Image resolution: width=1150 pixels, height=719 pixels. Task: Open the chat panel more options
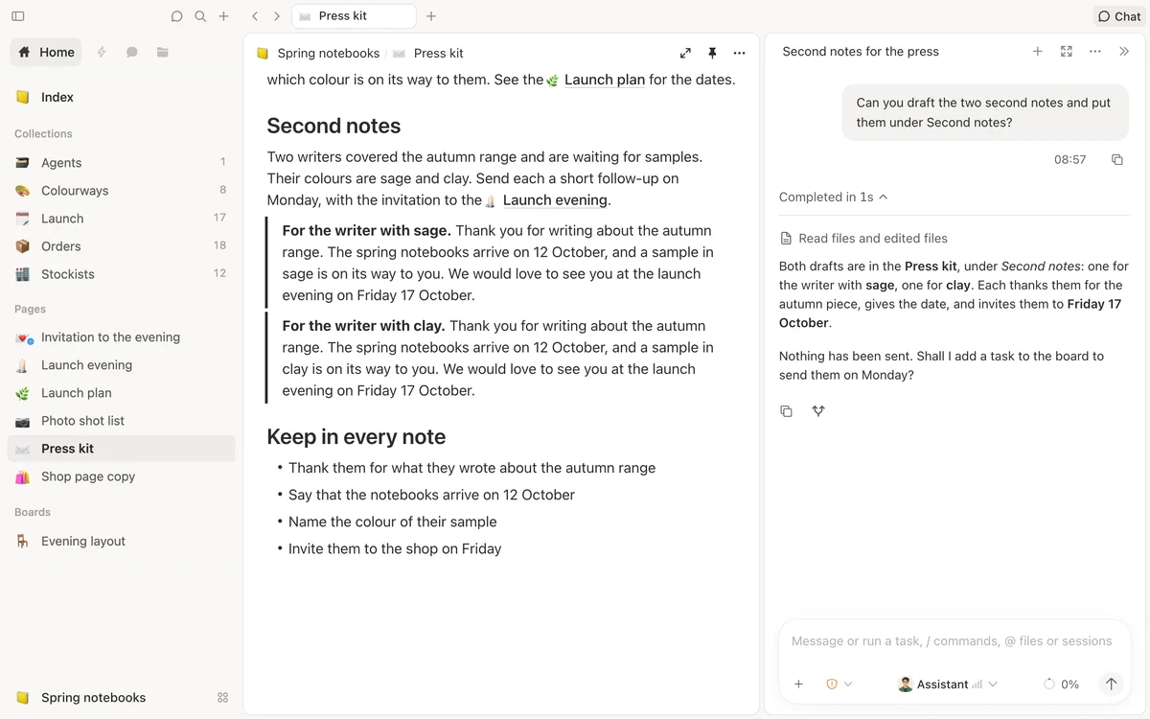1095,52
